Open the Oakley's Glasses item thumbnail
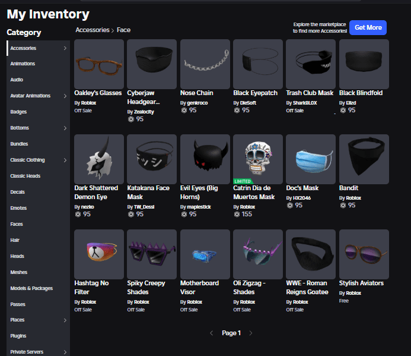Screen dimensions: 411x356 coord(99,64)
